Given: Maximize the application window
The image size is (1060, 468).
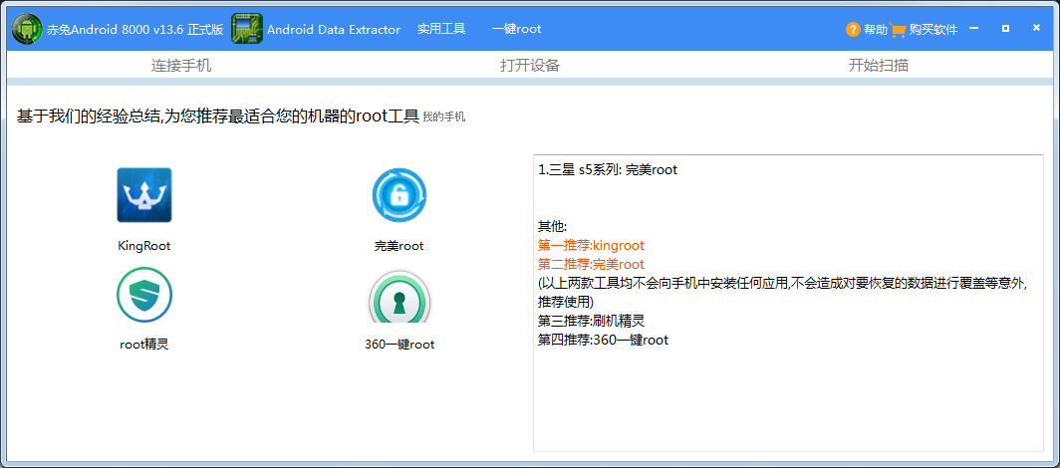Looking at the screenshot, I should [1006, 28].
